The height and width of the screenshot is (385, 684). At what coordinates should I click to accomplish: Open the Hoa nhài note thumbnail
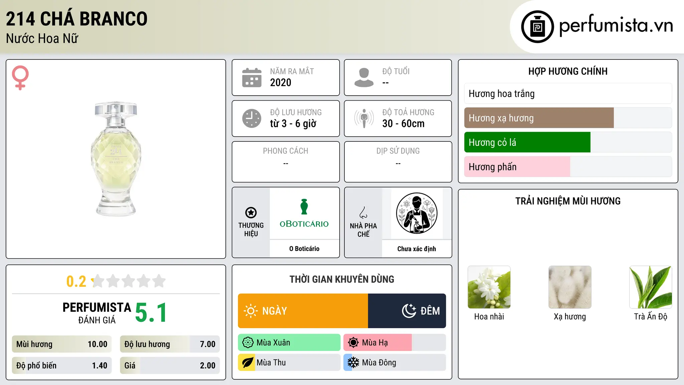[489, 287]
